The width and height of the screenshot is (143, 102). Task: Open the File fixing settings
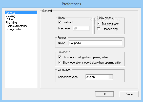coord(11,23)
